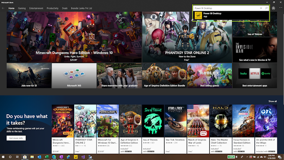Open the Best entertainment apps tile

coord(255,76)
